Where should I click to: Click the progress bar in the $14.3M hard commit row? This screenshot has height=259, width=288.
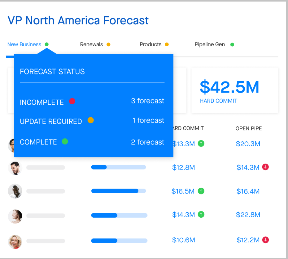tap(119, 215)
